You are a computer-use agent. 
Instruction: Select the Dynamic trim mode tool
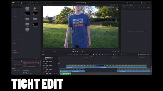pos(74,55)
